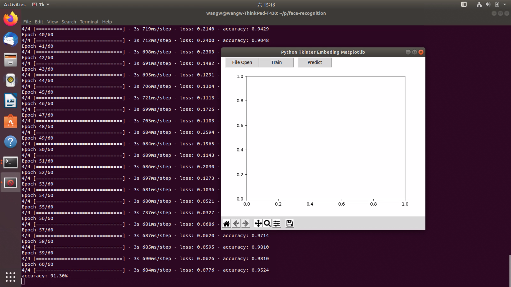Activate the Zoom to rectangle tool

point(267,223)
